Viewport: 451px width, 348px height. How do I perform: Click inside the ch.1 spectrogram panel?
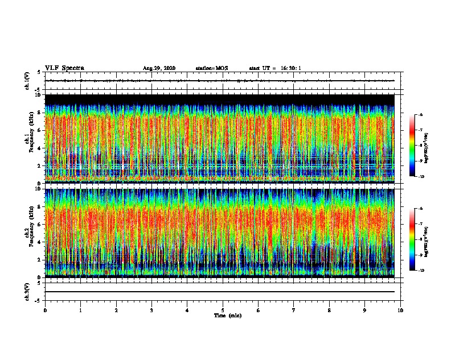pyautogui.click(x=220, y=139)
